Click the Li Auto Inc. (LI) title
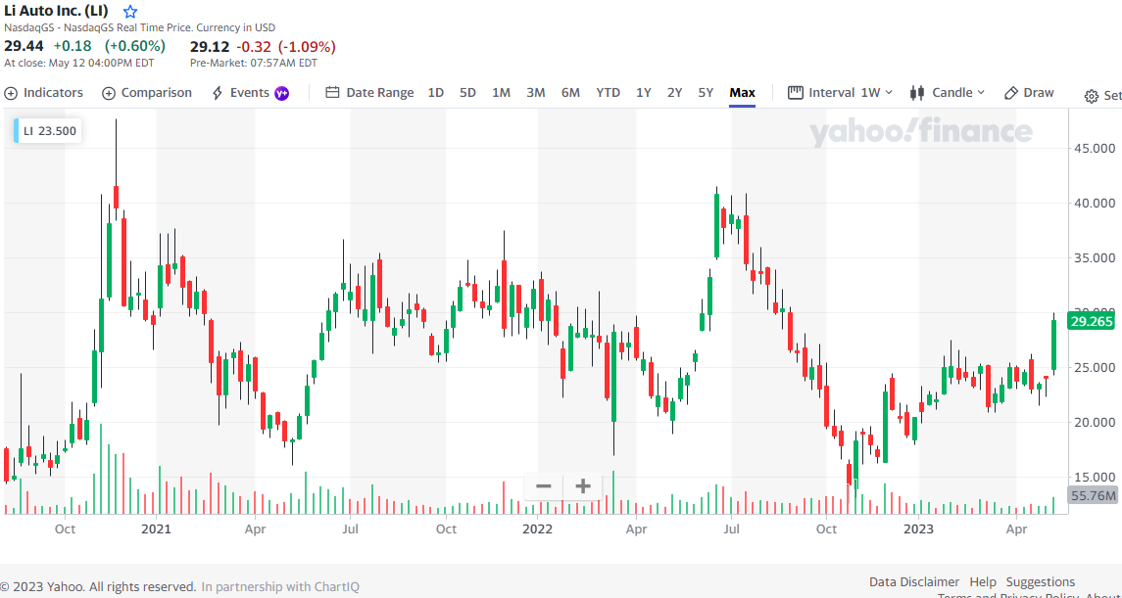This screenshot has width=1122, height=598. pyautogui.click(x=57, y=12)
